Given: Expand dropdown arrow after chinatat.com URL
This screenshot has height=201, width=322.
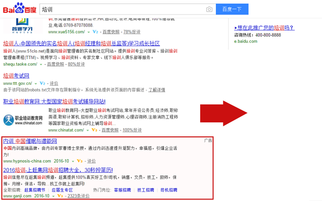Looking at the screenshot, I should pyautogui.click(x=88, y=130).
